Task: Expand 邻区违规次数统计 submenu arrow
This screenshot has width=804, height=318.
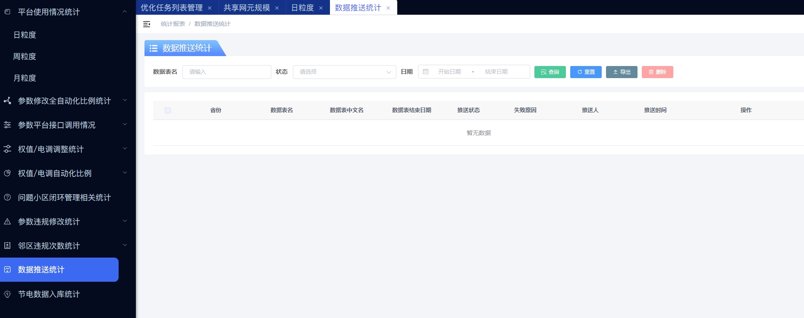Action: (125, 245)
